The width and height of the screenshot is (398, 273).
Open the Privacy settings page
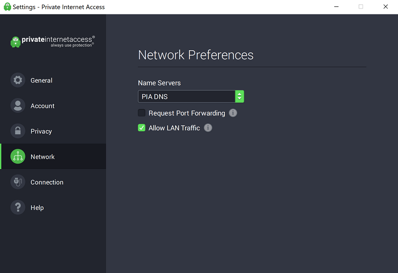(x=41, y=131)
